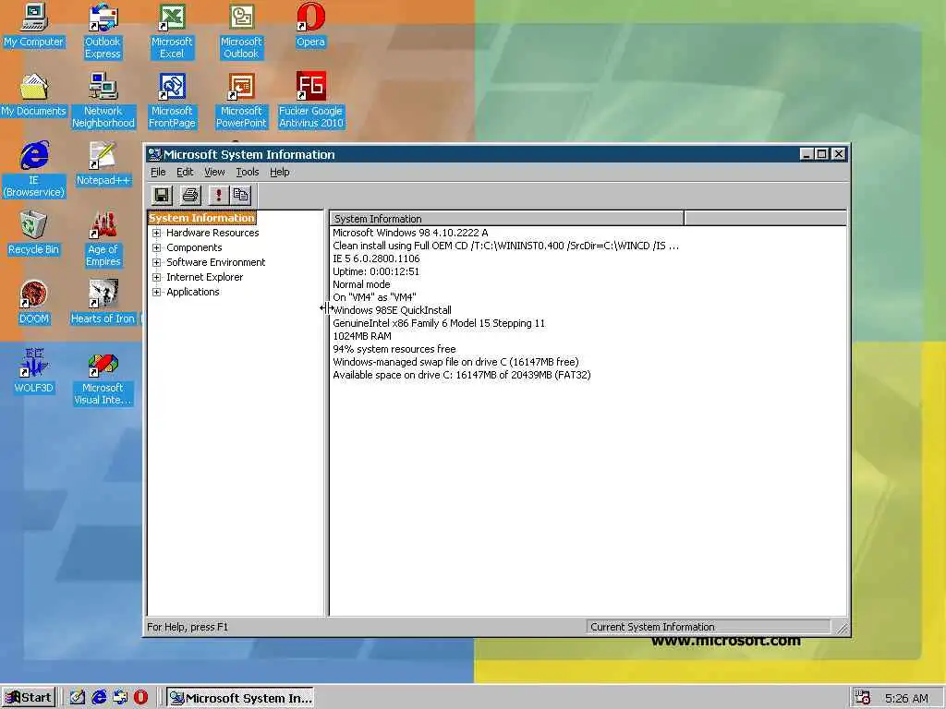Click Microsoft System Information taskbar button
The height and width of the screenshot is (709, 946).
(x=240, y=698)
